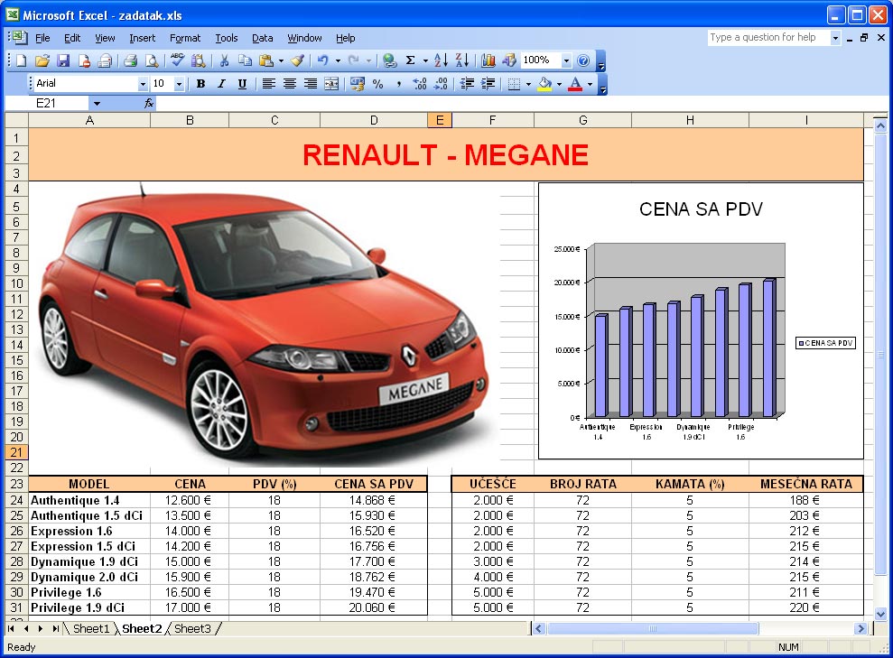Open the Format menu
The height and width of the screenshot is (658, 893).
[x=185, y=38]
